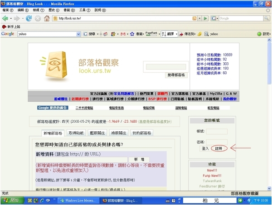Open the Windows Start button
Image resolution: width=272 pixels, height=205 pixels.
pos(12,200)
